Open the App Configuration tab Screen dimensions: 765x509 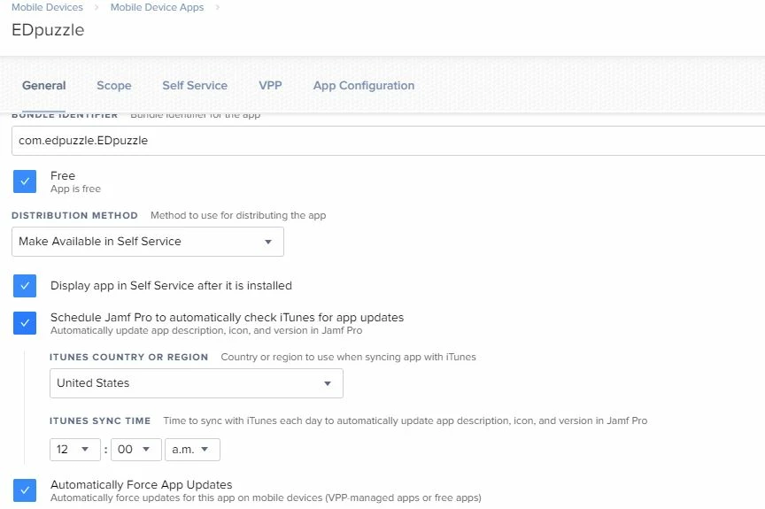point(364,85)
